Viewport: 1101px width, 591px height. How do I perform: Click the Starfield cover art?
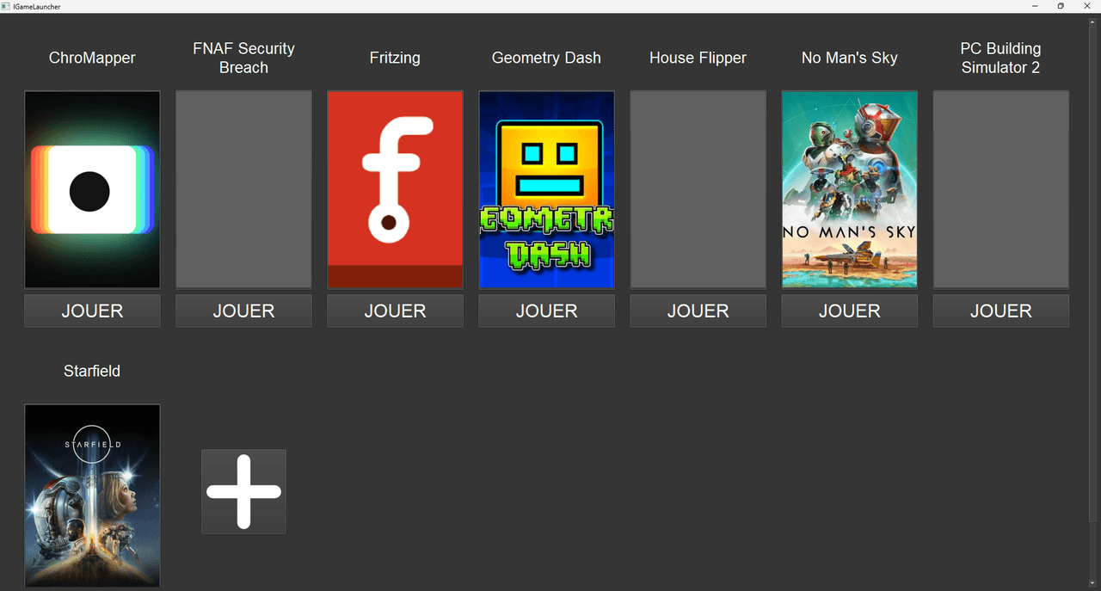(x=92, y=495)
